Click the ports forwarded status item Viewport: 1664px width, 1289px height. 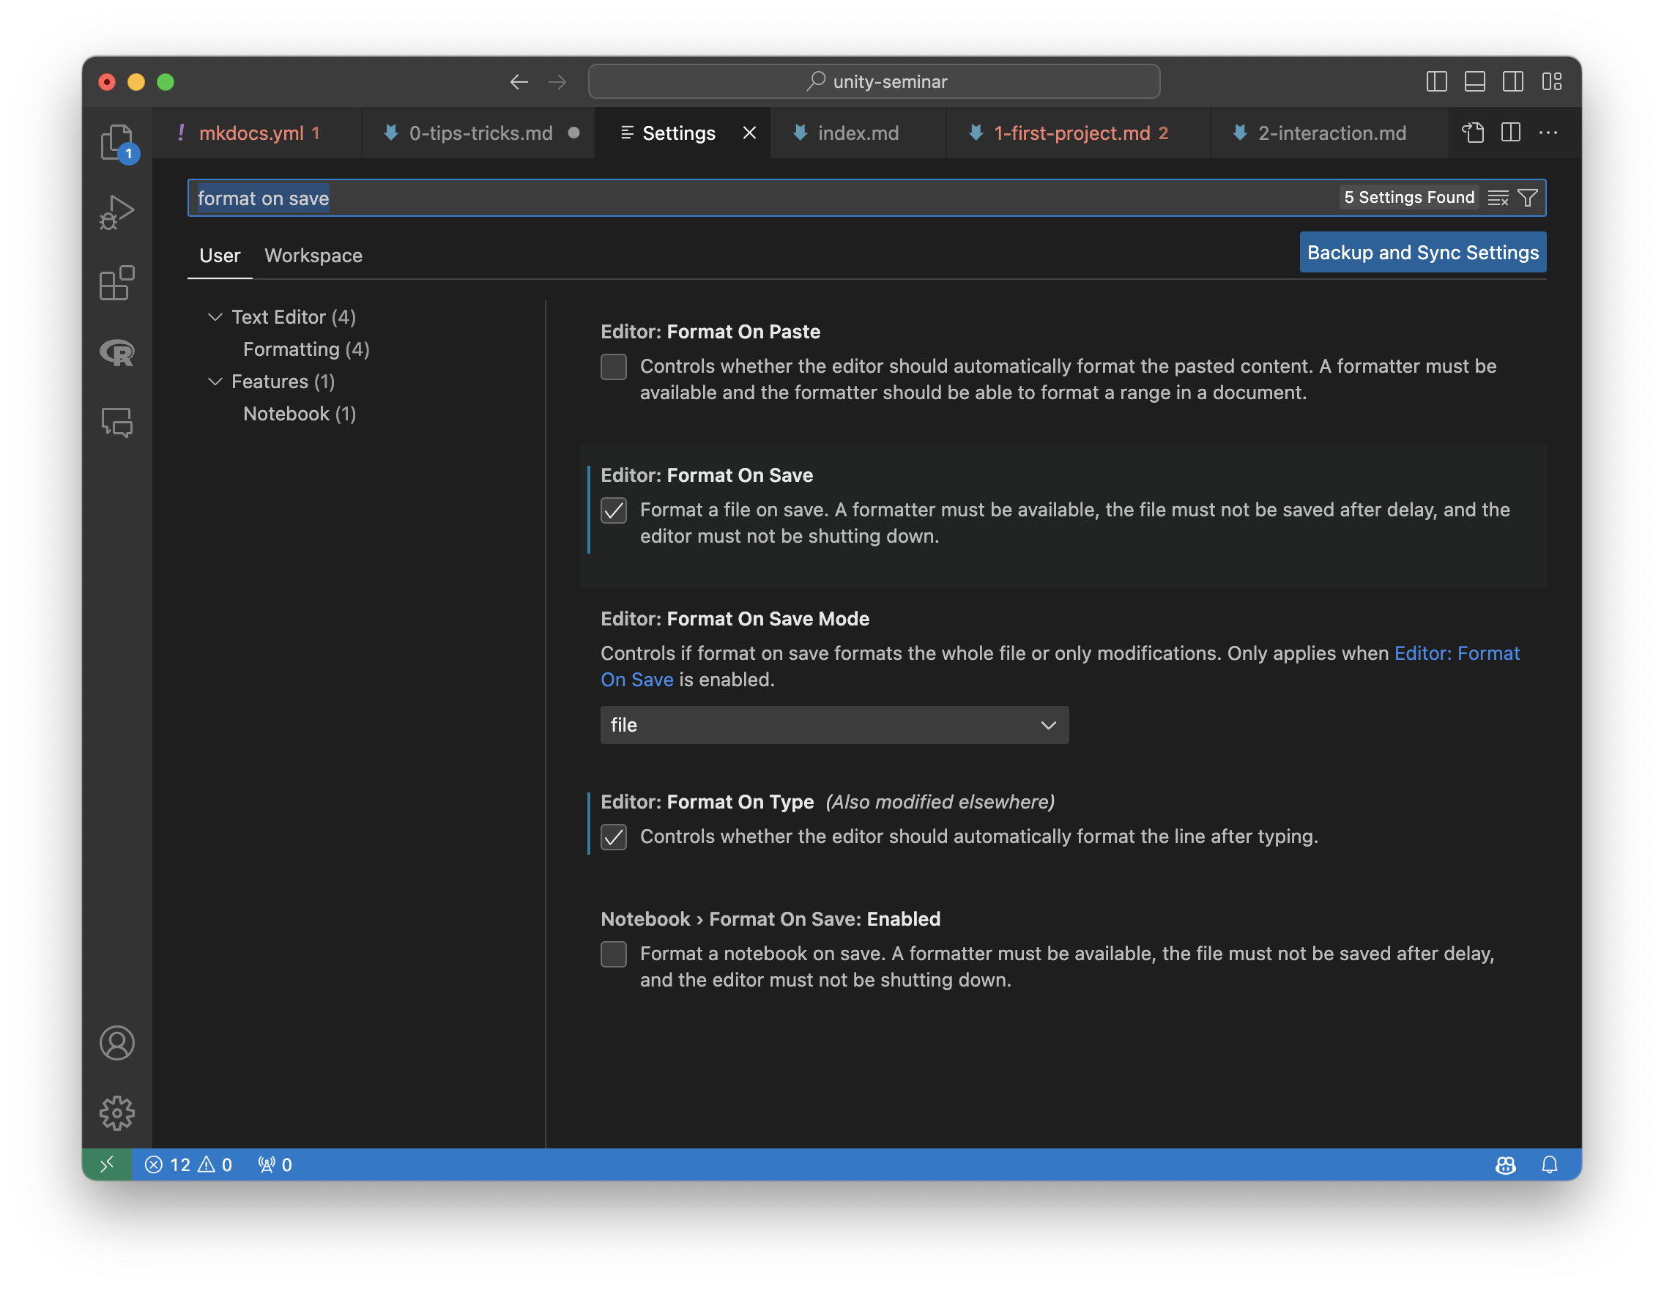pos(275,1164)
